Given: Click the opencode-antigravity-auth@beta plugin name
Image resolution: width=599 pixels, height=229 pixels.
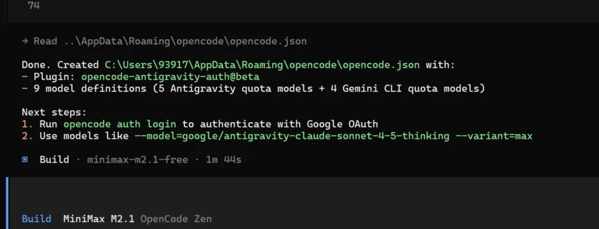Looking at the screenshot, I should pos(170,76).
